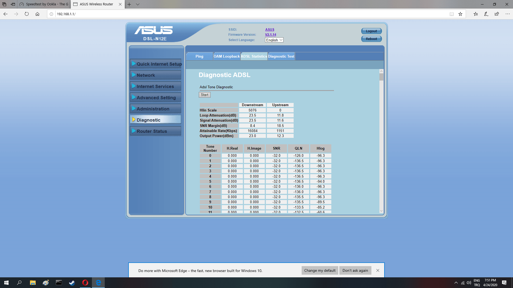The width and height of the screenshot is (513, 288).
Task: Open File Explorer from taskbar
Action: (x=33, y=283)
